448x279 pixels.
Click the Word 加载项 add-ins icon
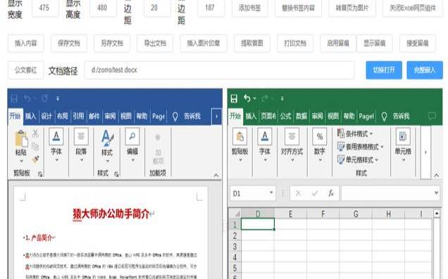(x=157, y=138)
